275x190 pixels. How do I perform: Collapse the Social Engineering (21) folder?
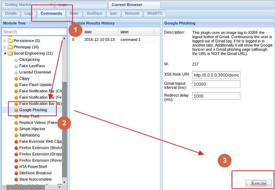click(x=5, y=53)
